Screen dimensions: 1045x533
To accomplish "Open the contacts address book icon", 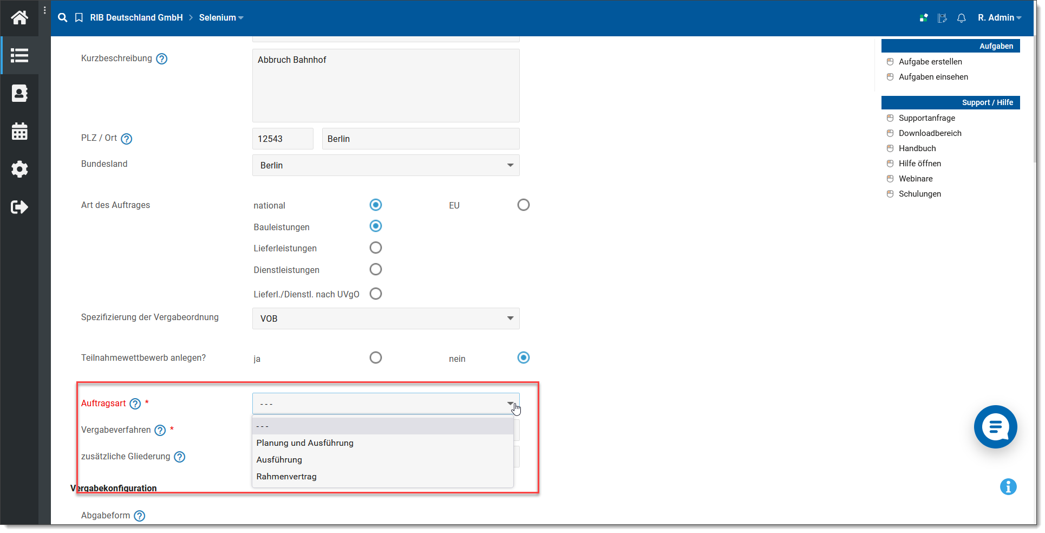I will tap(19, 93).
